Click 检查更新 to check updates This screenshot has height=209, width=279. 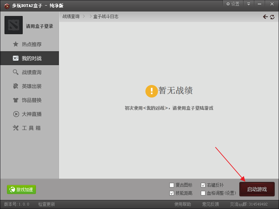point(47,204)
